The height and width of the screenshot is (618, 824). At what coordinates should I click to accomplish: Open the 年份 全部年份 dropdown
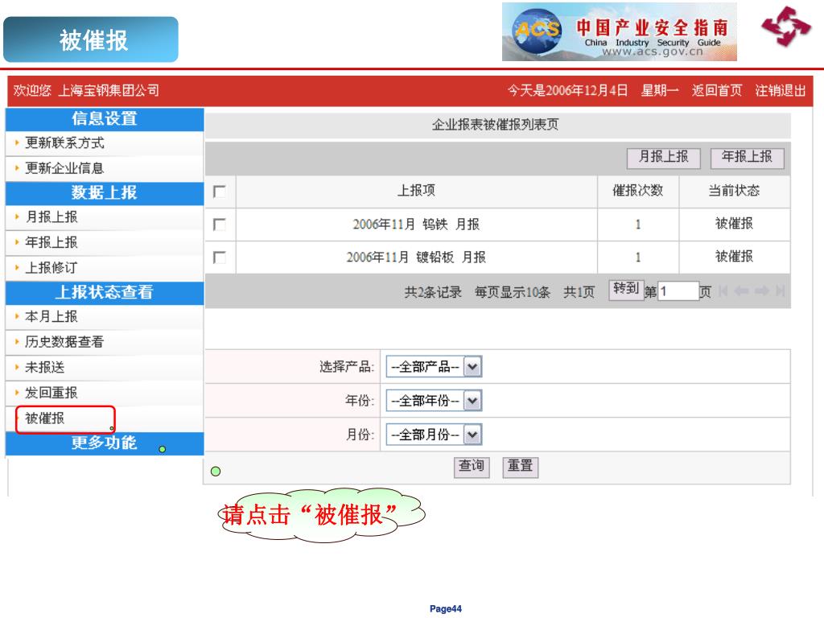tap(434, 401)
